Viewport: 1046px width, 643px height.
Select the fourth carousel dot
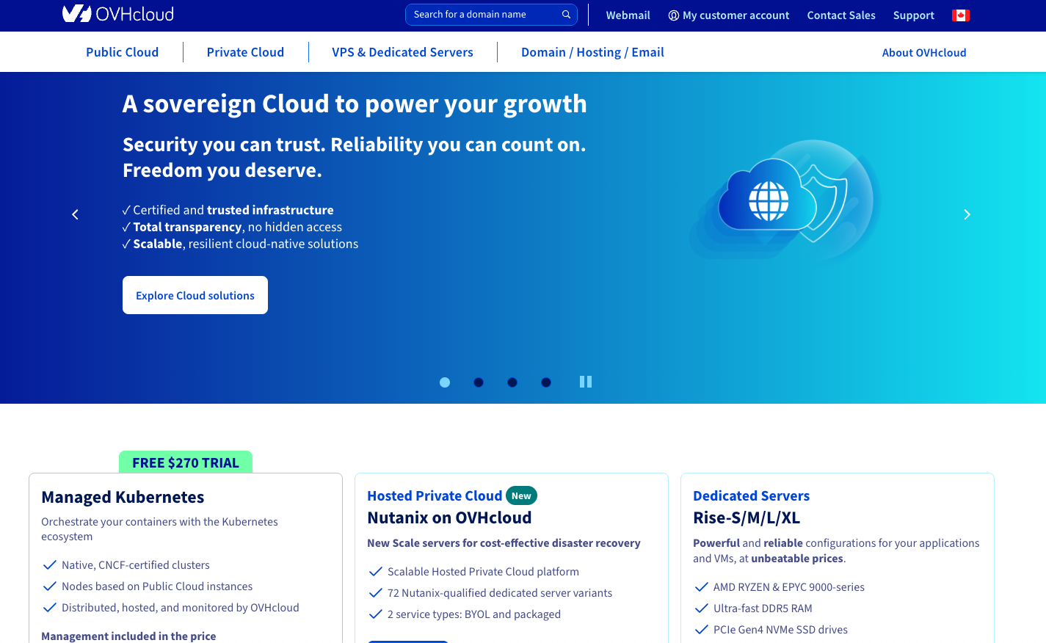(546, 382)
